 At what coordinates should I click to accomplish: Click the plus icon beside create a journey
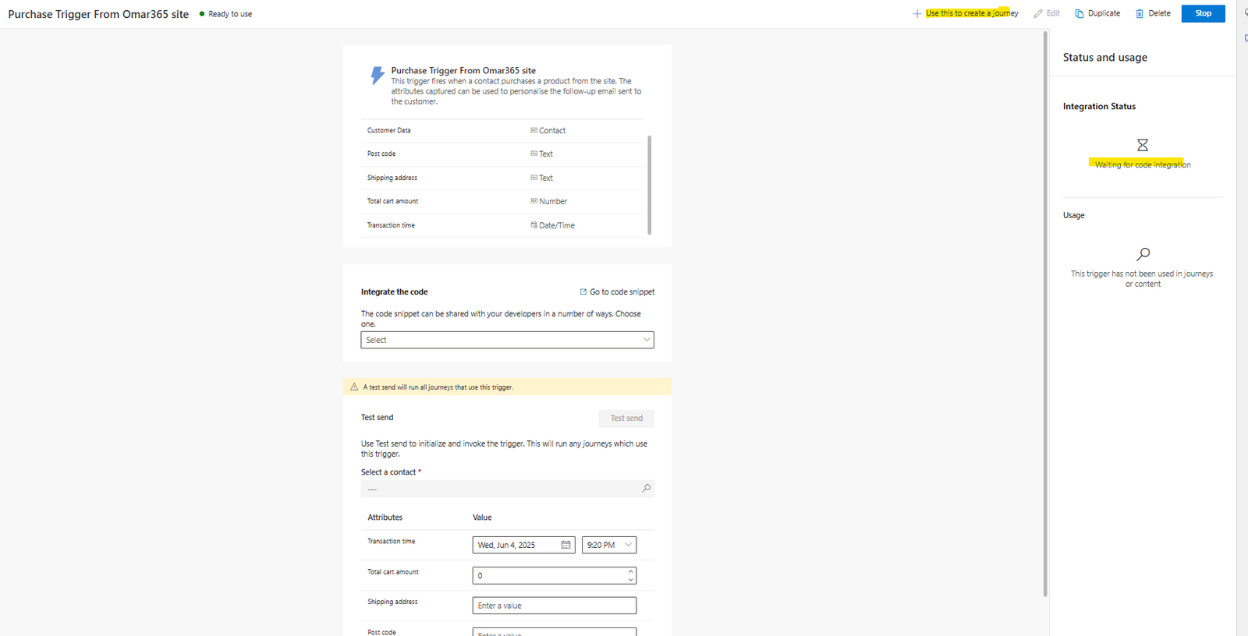coord(917,13)
